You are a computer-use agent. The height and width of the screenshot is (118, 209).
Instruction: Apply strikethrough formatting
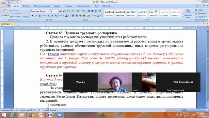[45, 16]
